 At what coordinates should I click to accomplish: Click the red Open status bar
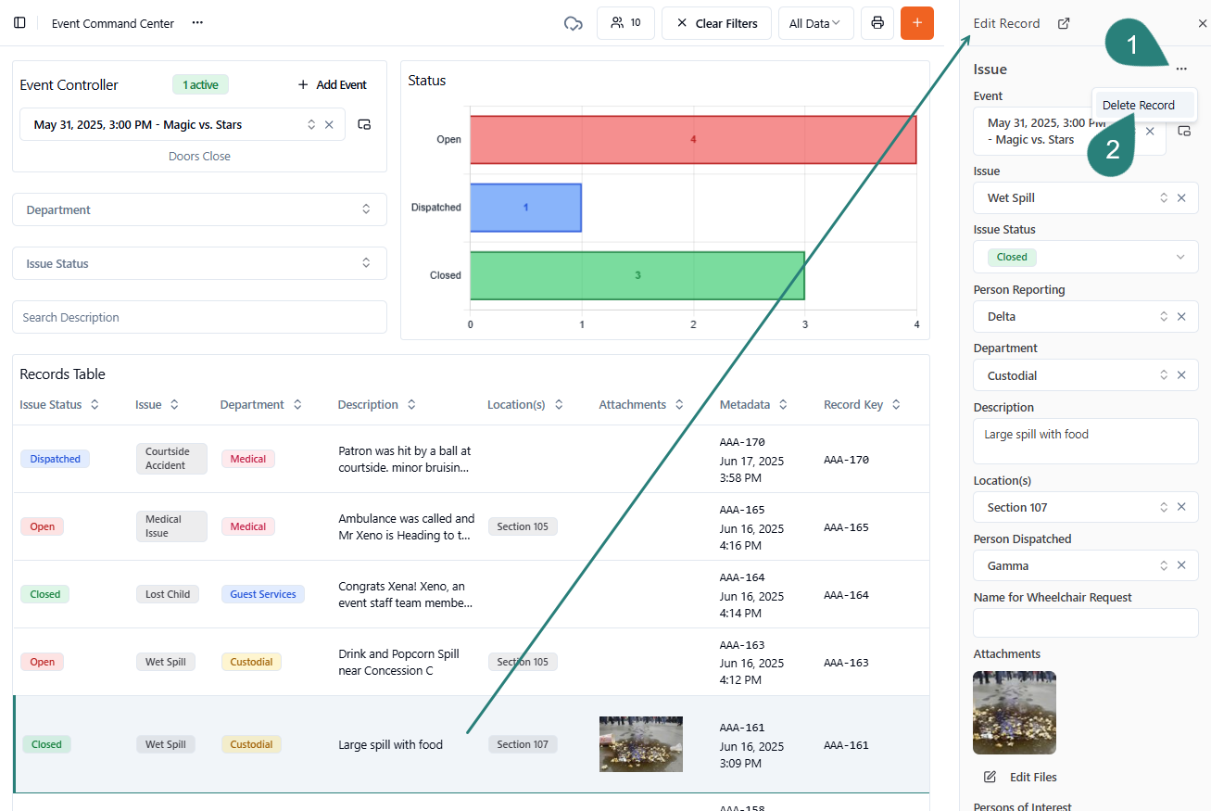[692, 140]
